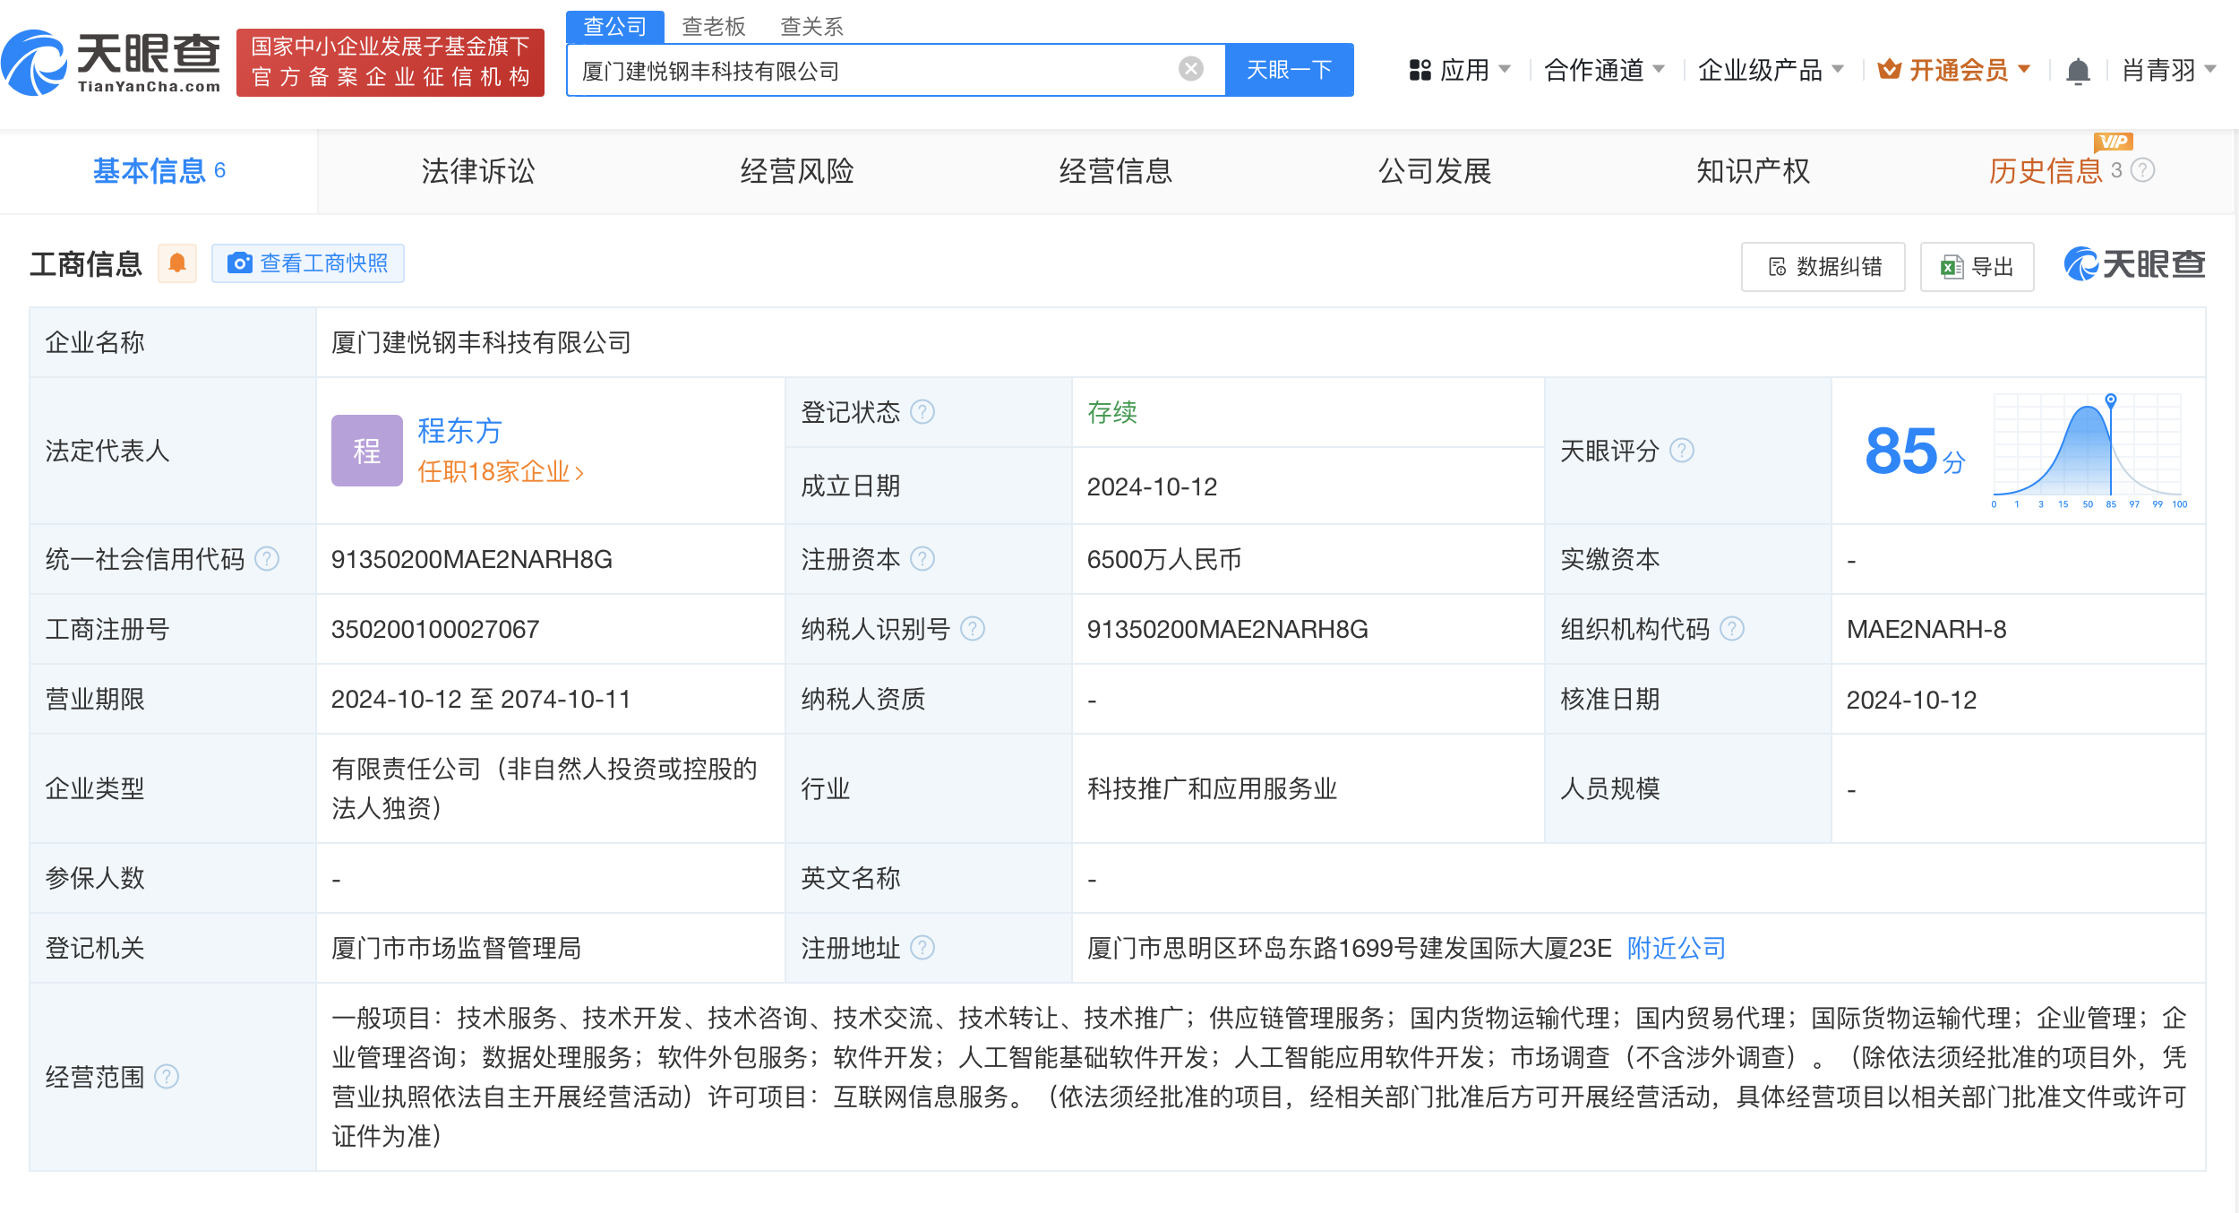Click the apps grid icon beside 应用
This screenshot has height=1213, width=2239.
[x=1420, y=70]
